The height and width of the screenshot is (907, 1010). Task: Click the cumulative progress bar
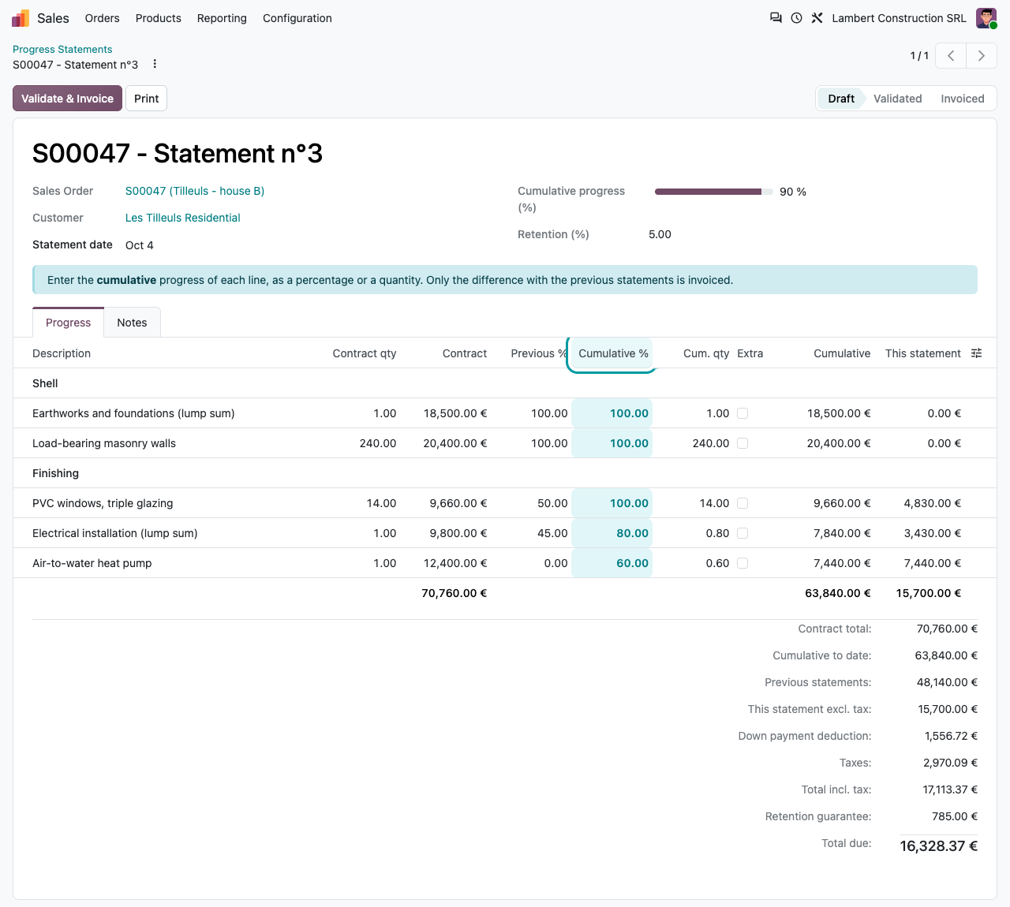[714, 192]
